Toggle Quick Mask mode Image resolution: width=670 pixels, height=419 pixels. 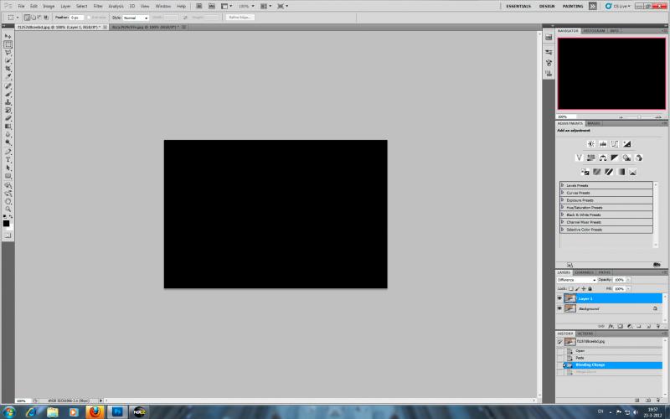coord(8,235)
